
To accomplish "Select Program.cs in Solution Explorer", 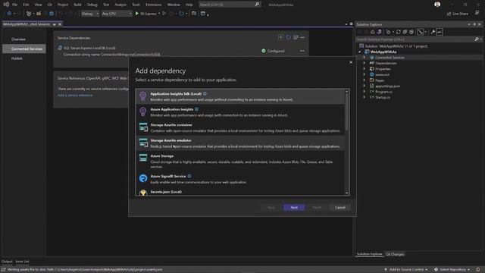I will click(383, 92).
